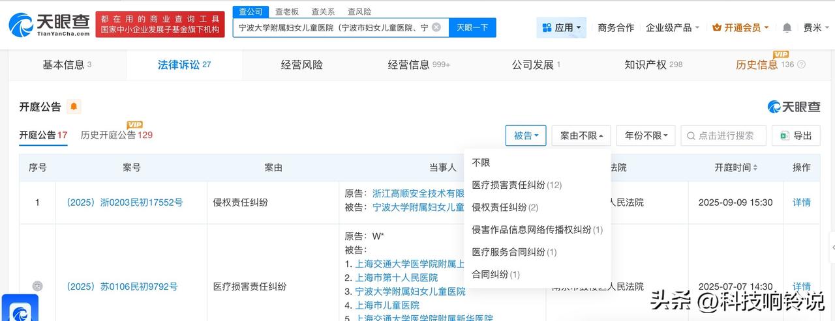The image size is (835, 321).
Task: Open defendant 上海市第十人民医院 link
Action: coord(396,277)
